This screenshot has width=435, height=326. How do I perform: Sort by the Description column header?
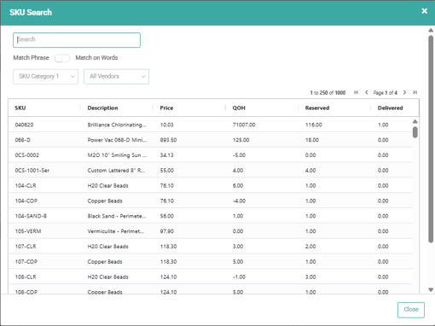[x=102, y=108]
